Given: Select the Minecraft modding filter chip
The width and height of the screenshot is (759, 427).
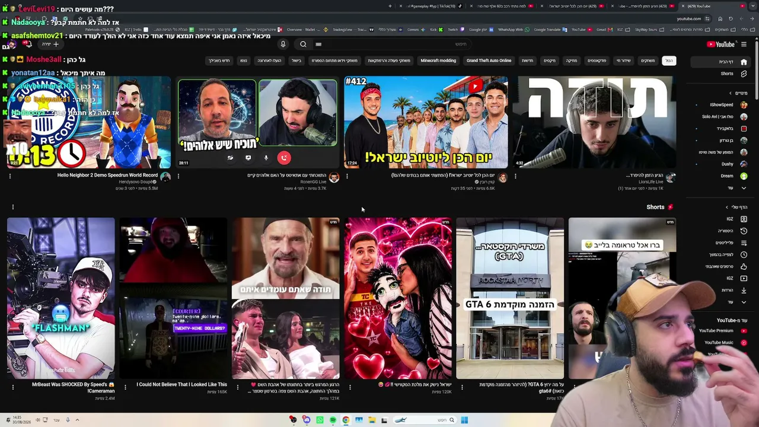Looking at the screenshot, I should [x=438, y=60].
